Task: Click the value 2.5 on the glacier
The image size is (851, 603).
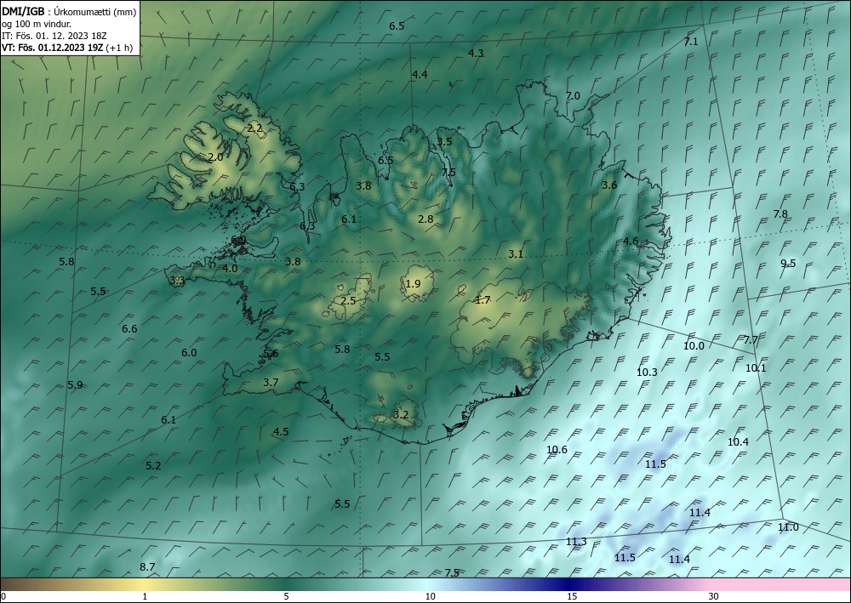Action: (348, 301)
